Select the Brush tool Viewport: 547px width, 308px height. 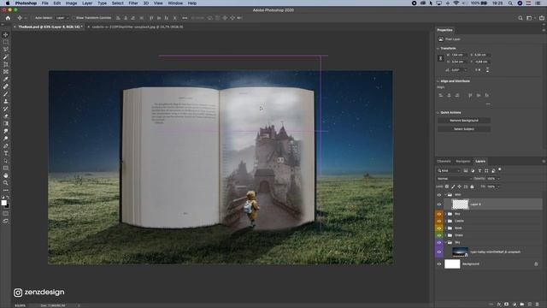pos(6,94)
